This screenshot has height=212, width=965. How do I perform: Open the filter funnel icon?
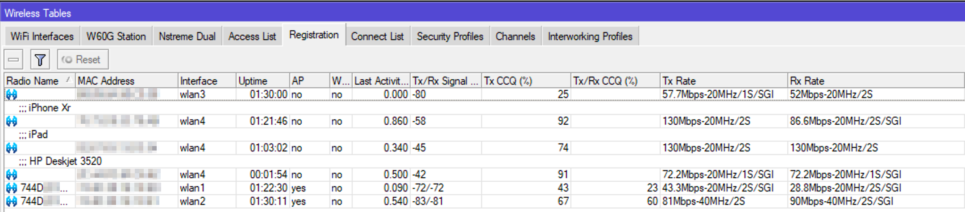[x=40, y=60]
